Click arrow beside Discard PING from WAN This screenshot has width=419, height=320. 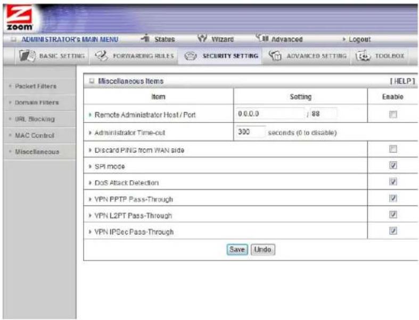click(90, 150)
